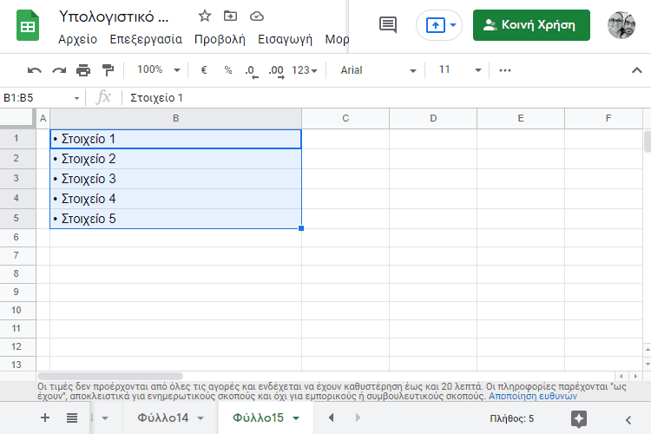651x434 pixels.
Task: Collapse the menus with the up chevron
Action: (x=636, y=70)
